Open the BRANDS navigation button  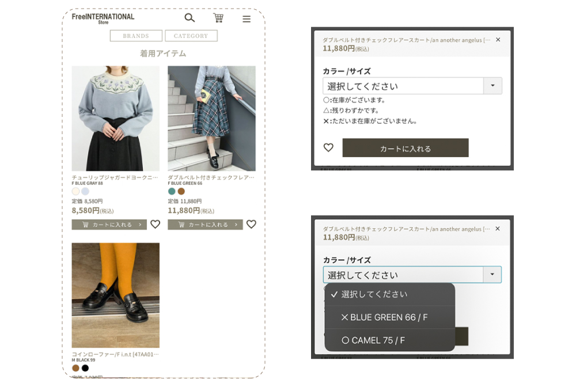tap(136, 36)
